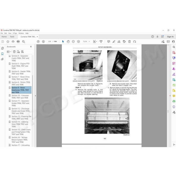The width and height of the screenshot is (176, 176).
Task: Open bookmark options dropdown menu
Action: point(9,52)
